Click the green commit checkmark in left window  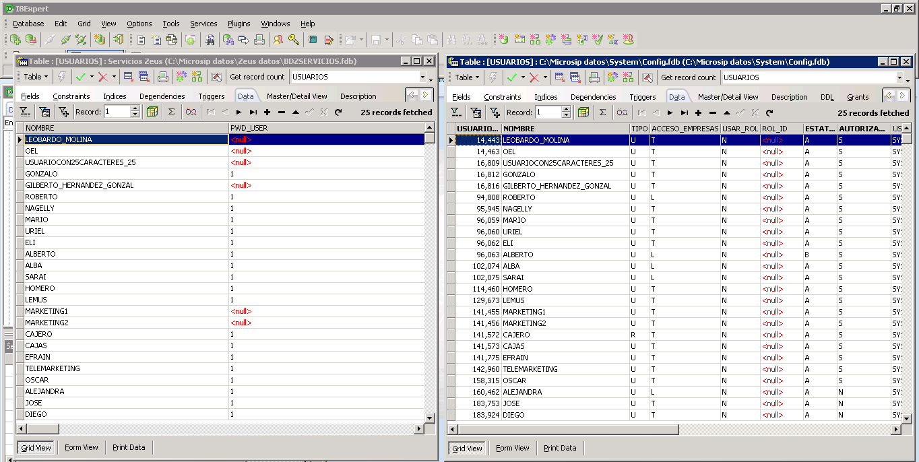tap(81, 77)
